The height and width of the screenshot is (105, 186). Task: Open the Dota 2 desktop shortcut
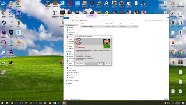click(x=70, y=4)
